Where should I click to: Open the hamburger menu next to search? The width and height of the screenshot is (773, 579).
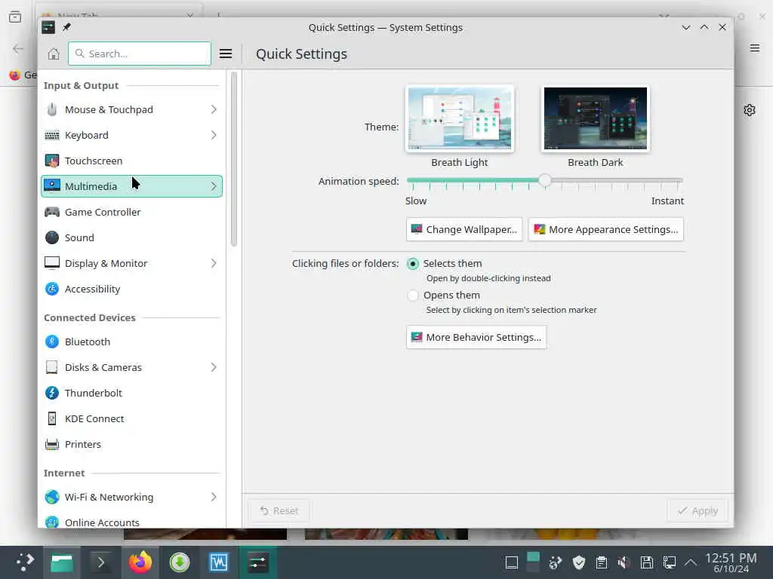[226, 54]
